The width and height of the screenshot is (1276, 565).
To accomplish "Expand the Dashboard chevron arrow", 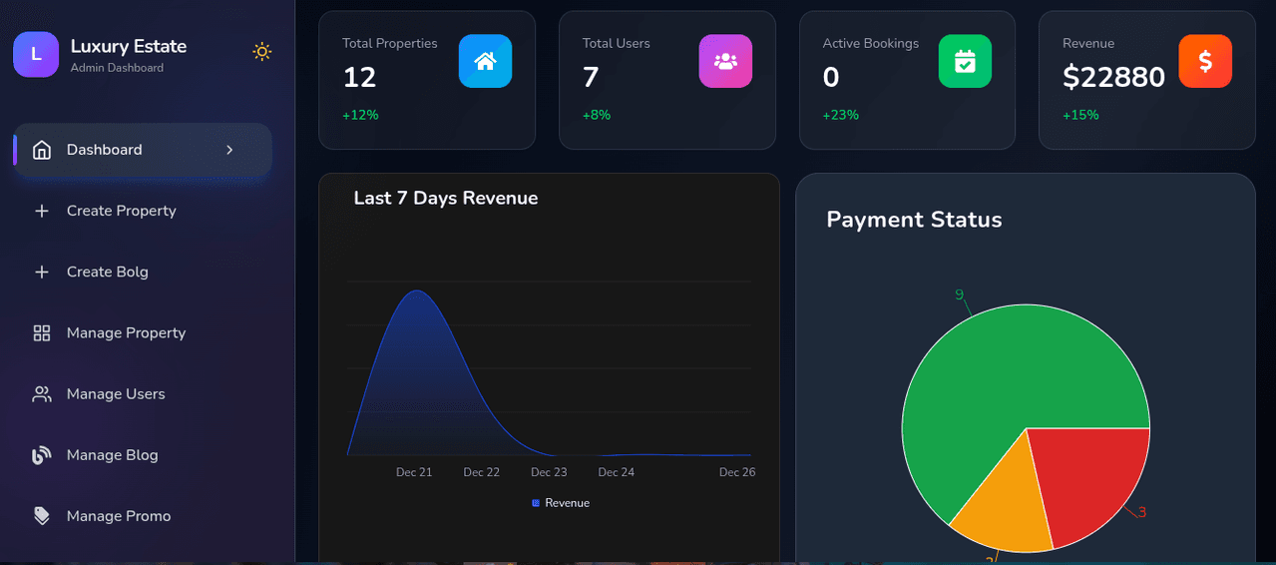I will (x=229, y=150).
